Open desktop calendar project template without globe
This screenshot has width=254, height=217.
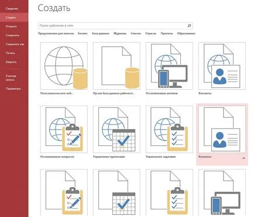pyautogui.click(x=116, y=192)
